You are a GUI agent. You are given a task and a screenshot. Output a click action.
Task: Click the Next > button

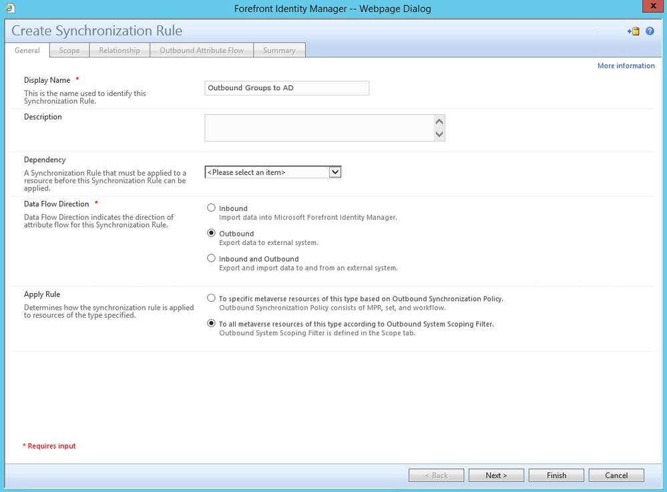point(496,475)
